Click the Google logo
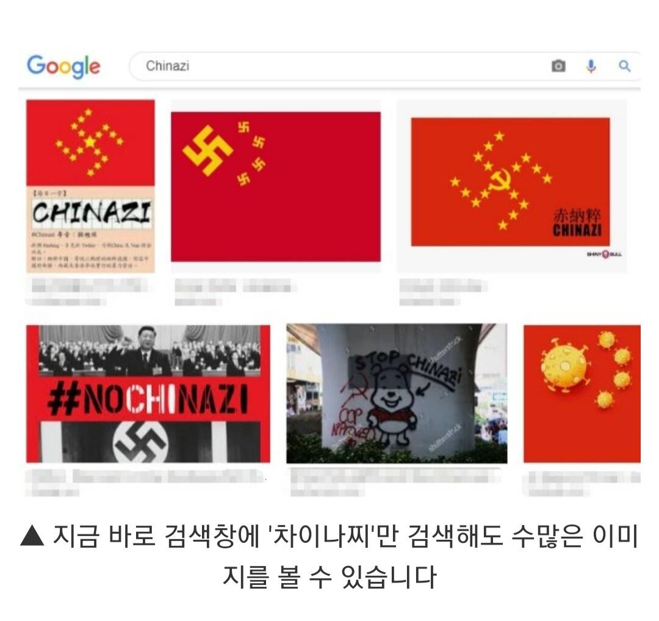 click(63, 67)
